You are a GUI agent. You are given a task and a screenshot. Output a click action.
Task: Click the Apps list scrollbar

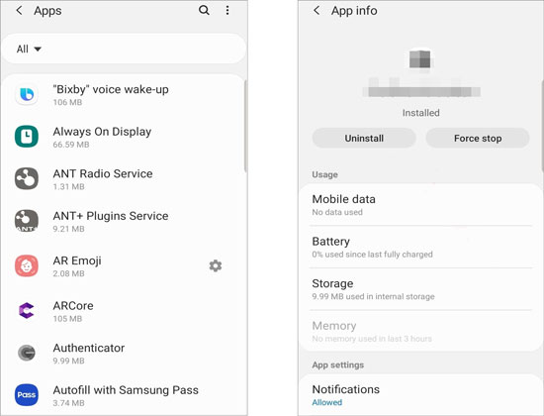click(x=245, y=126)
